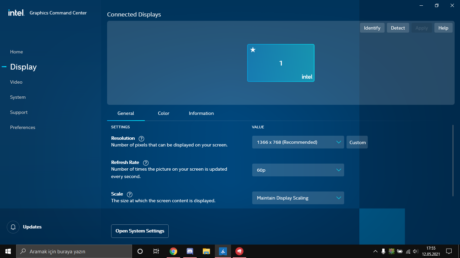Click the Identify button
460x258 pixels.
(x=372, y=28)
